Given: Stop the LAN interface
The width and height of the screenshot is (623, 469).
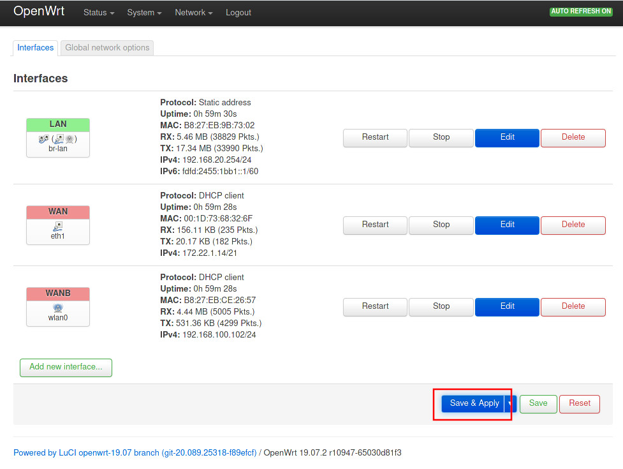Looking at the screenshot, I should (441, 138).
